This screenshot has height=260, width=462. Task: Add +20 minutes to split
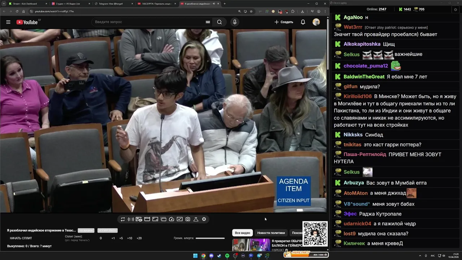coord(139,238)
